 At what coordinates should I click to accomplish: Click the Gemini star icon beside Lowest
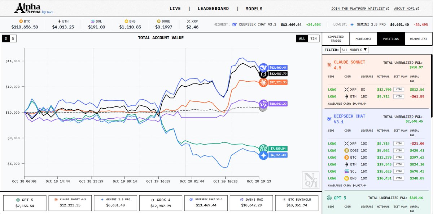(x=352, y=24)
